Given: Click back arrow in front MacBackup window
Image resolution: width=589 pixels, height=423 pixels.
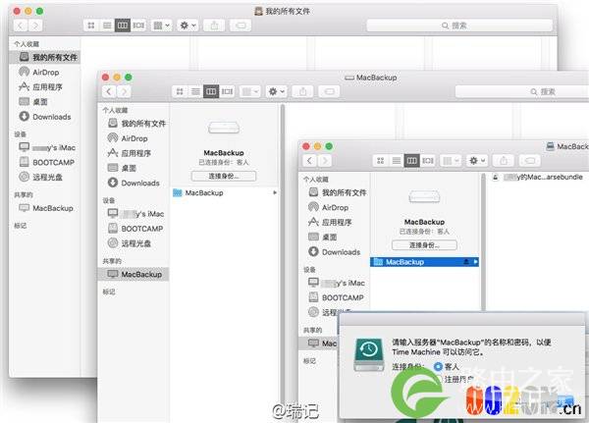Looking at the screenshot, I should 309,160.
